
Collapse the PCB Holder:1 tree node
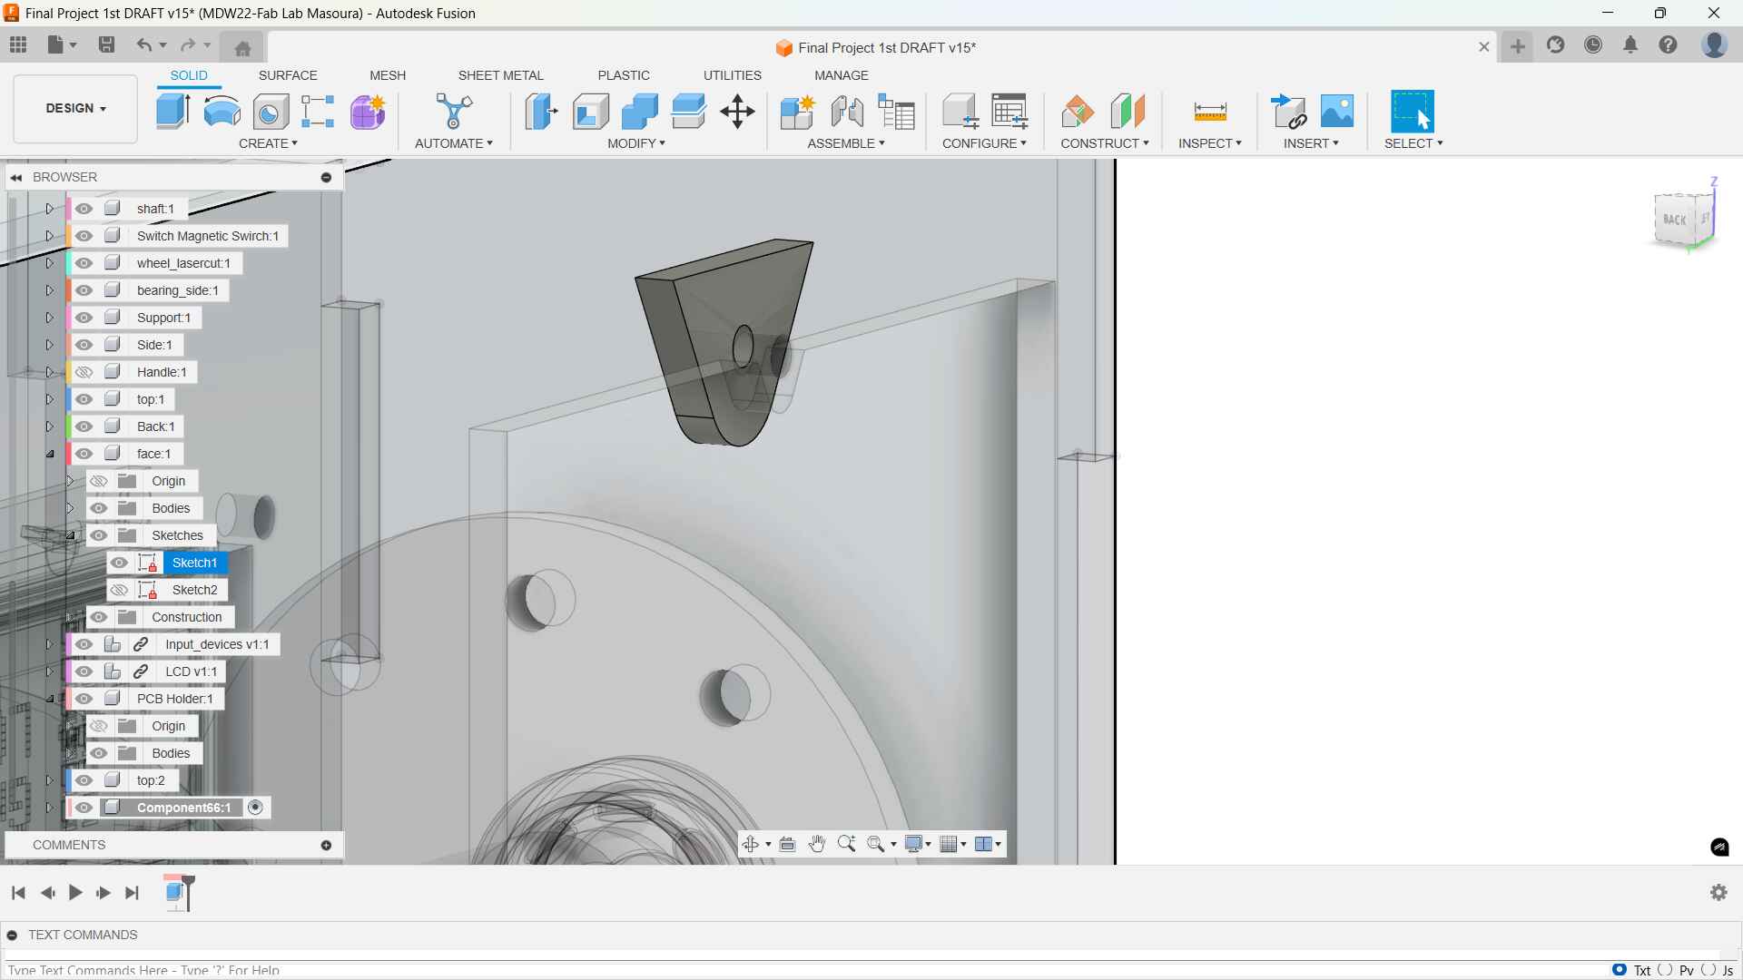pos(49,699)
